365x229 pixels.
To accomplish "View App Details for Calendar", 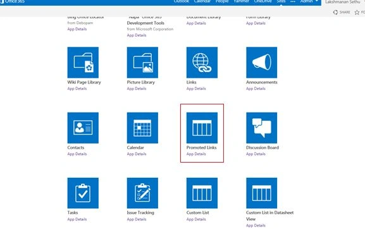I will [137, 154].
